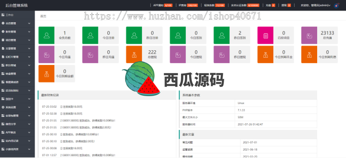Screen dimensions: 346x158
Task: Click the 昨日签到 green user icon
Action: 221,35
